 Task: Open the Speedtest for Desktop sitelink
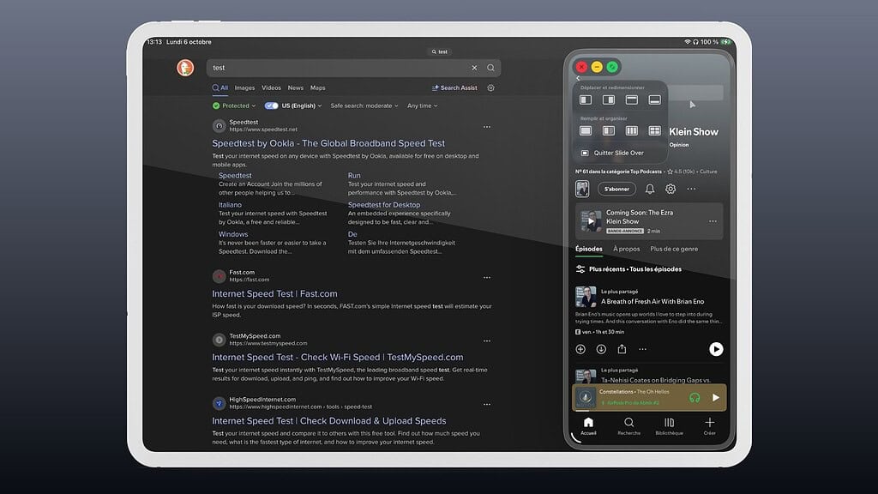[384, 205]
